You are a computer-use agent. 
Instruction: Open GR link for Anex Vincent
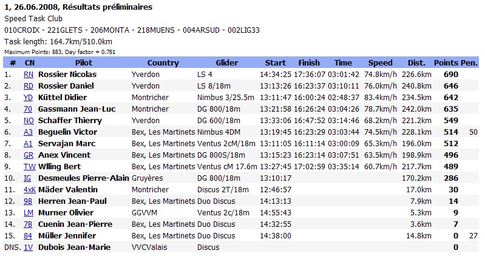[x=29, y=155]
